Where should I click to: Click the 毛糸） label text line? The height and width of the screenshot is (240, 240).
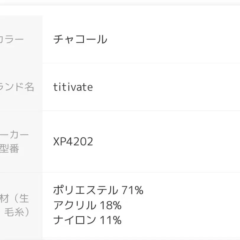(17, 213)
